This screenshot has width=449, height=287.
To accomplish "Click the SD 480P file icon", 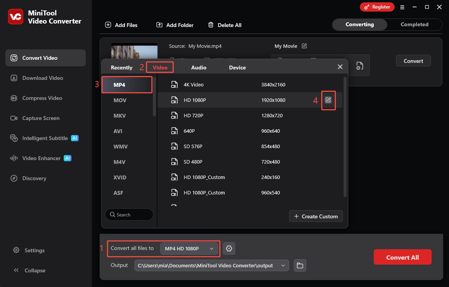I will coord(174,162).
